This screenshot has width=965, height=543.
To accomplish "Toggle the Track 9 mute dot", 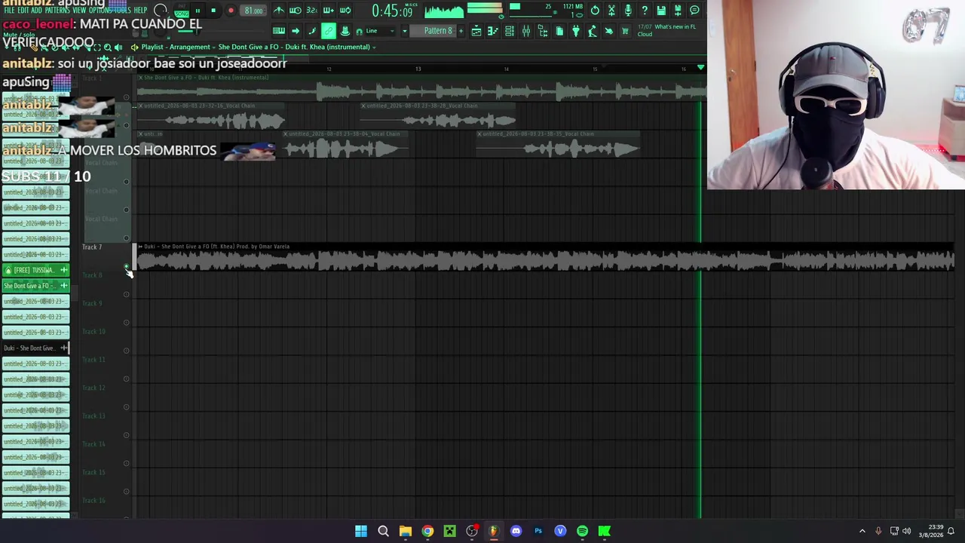I will click(127, 323).
